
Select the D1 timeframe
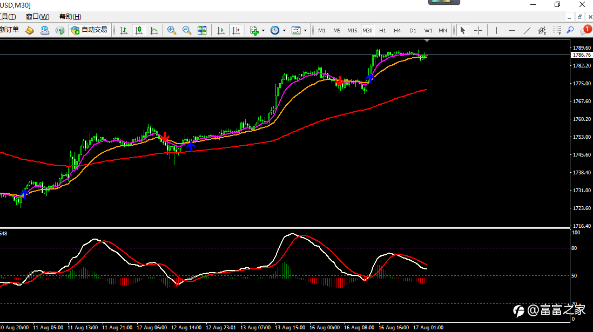(413, 30)
